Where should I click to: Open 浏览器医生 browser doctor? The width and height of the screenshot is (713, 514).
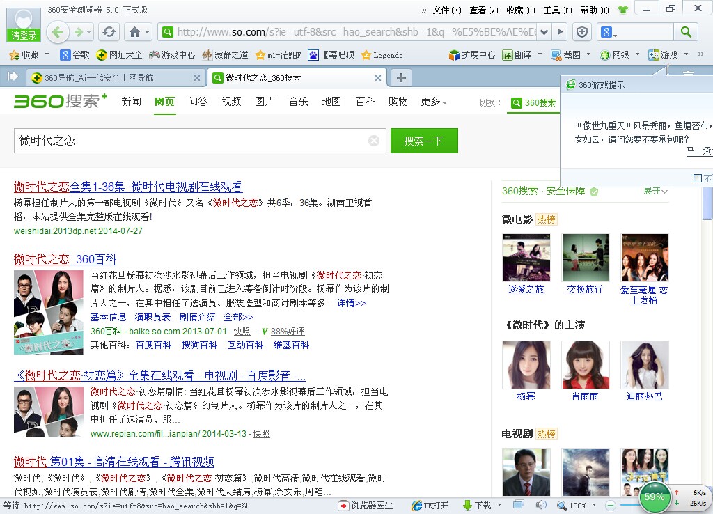pyautogui.click(x=366, y=506)
